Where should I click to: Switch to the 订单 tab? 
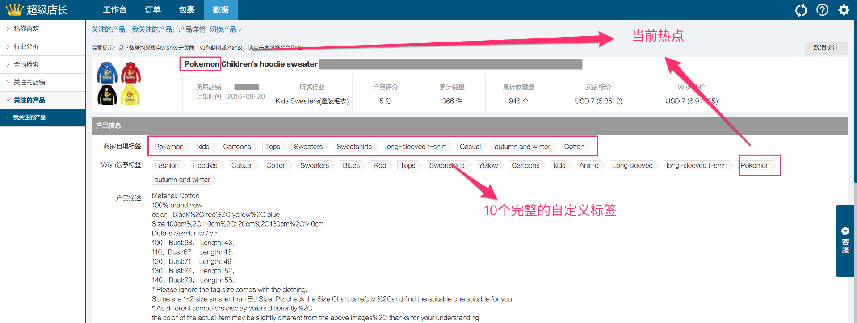[x=153, y=10]
